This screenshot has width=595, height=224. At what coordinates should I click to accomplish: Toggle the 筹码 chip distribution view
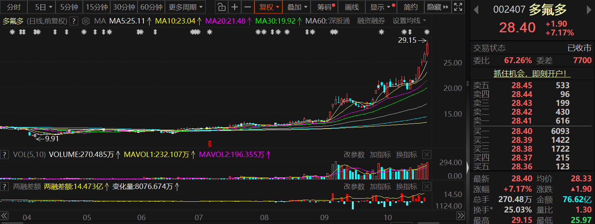point(326,7)
